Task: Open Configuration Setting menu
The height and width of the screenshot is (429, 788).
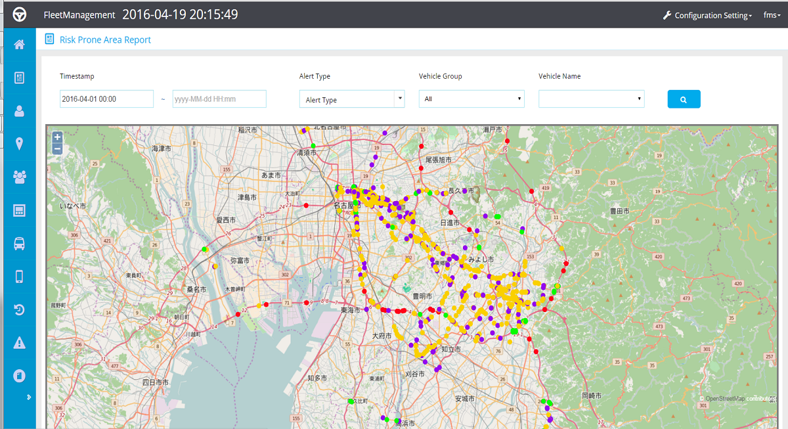Action: point(707,15)
